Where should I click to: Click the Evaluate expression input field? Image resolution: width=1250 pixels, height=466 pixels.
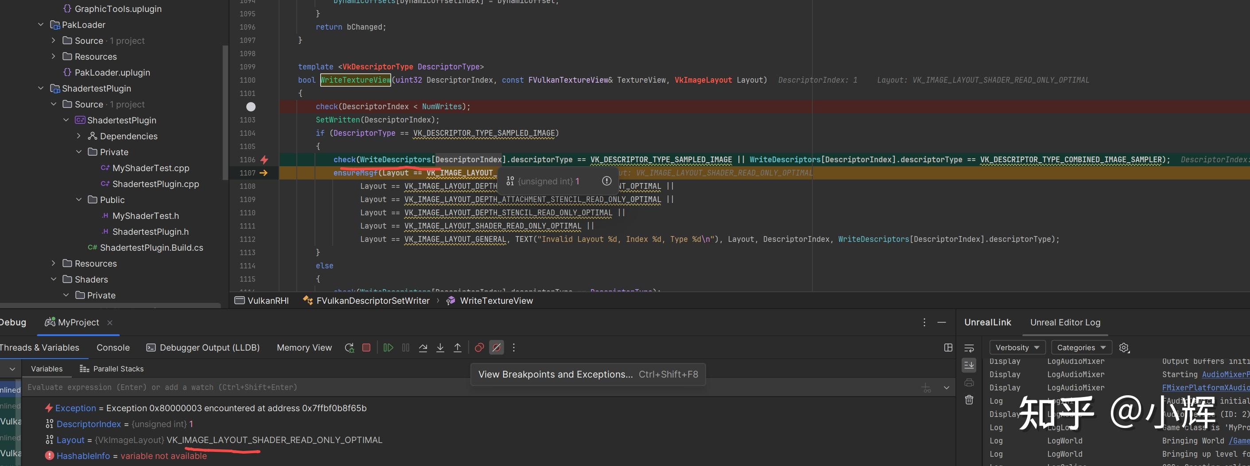coord(437,387)
